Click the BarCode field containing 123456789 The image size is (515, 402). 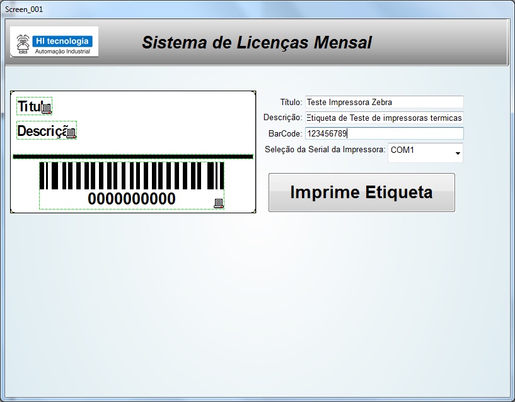coord(385,133)
